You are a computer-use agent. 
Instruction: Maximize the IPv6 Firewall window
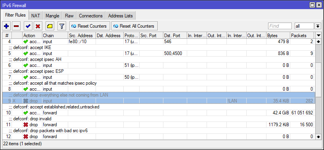[312, 5]
